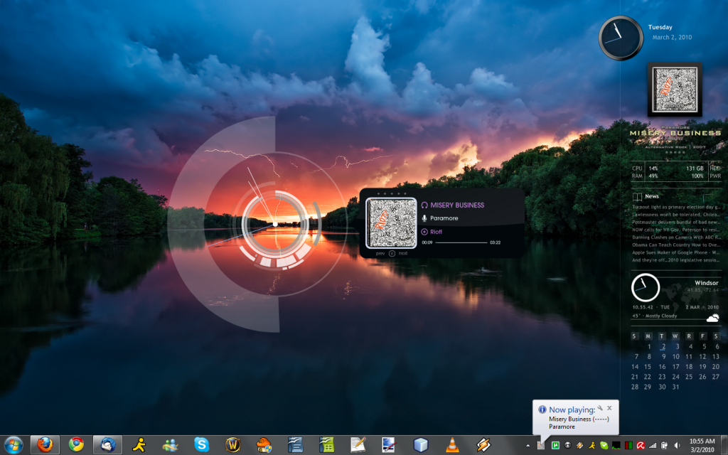Show hidden system tray icons
Screen dimensions: 728x455
528,446
